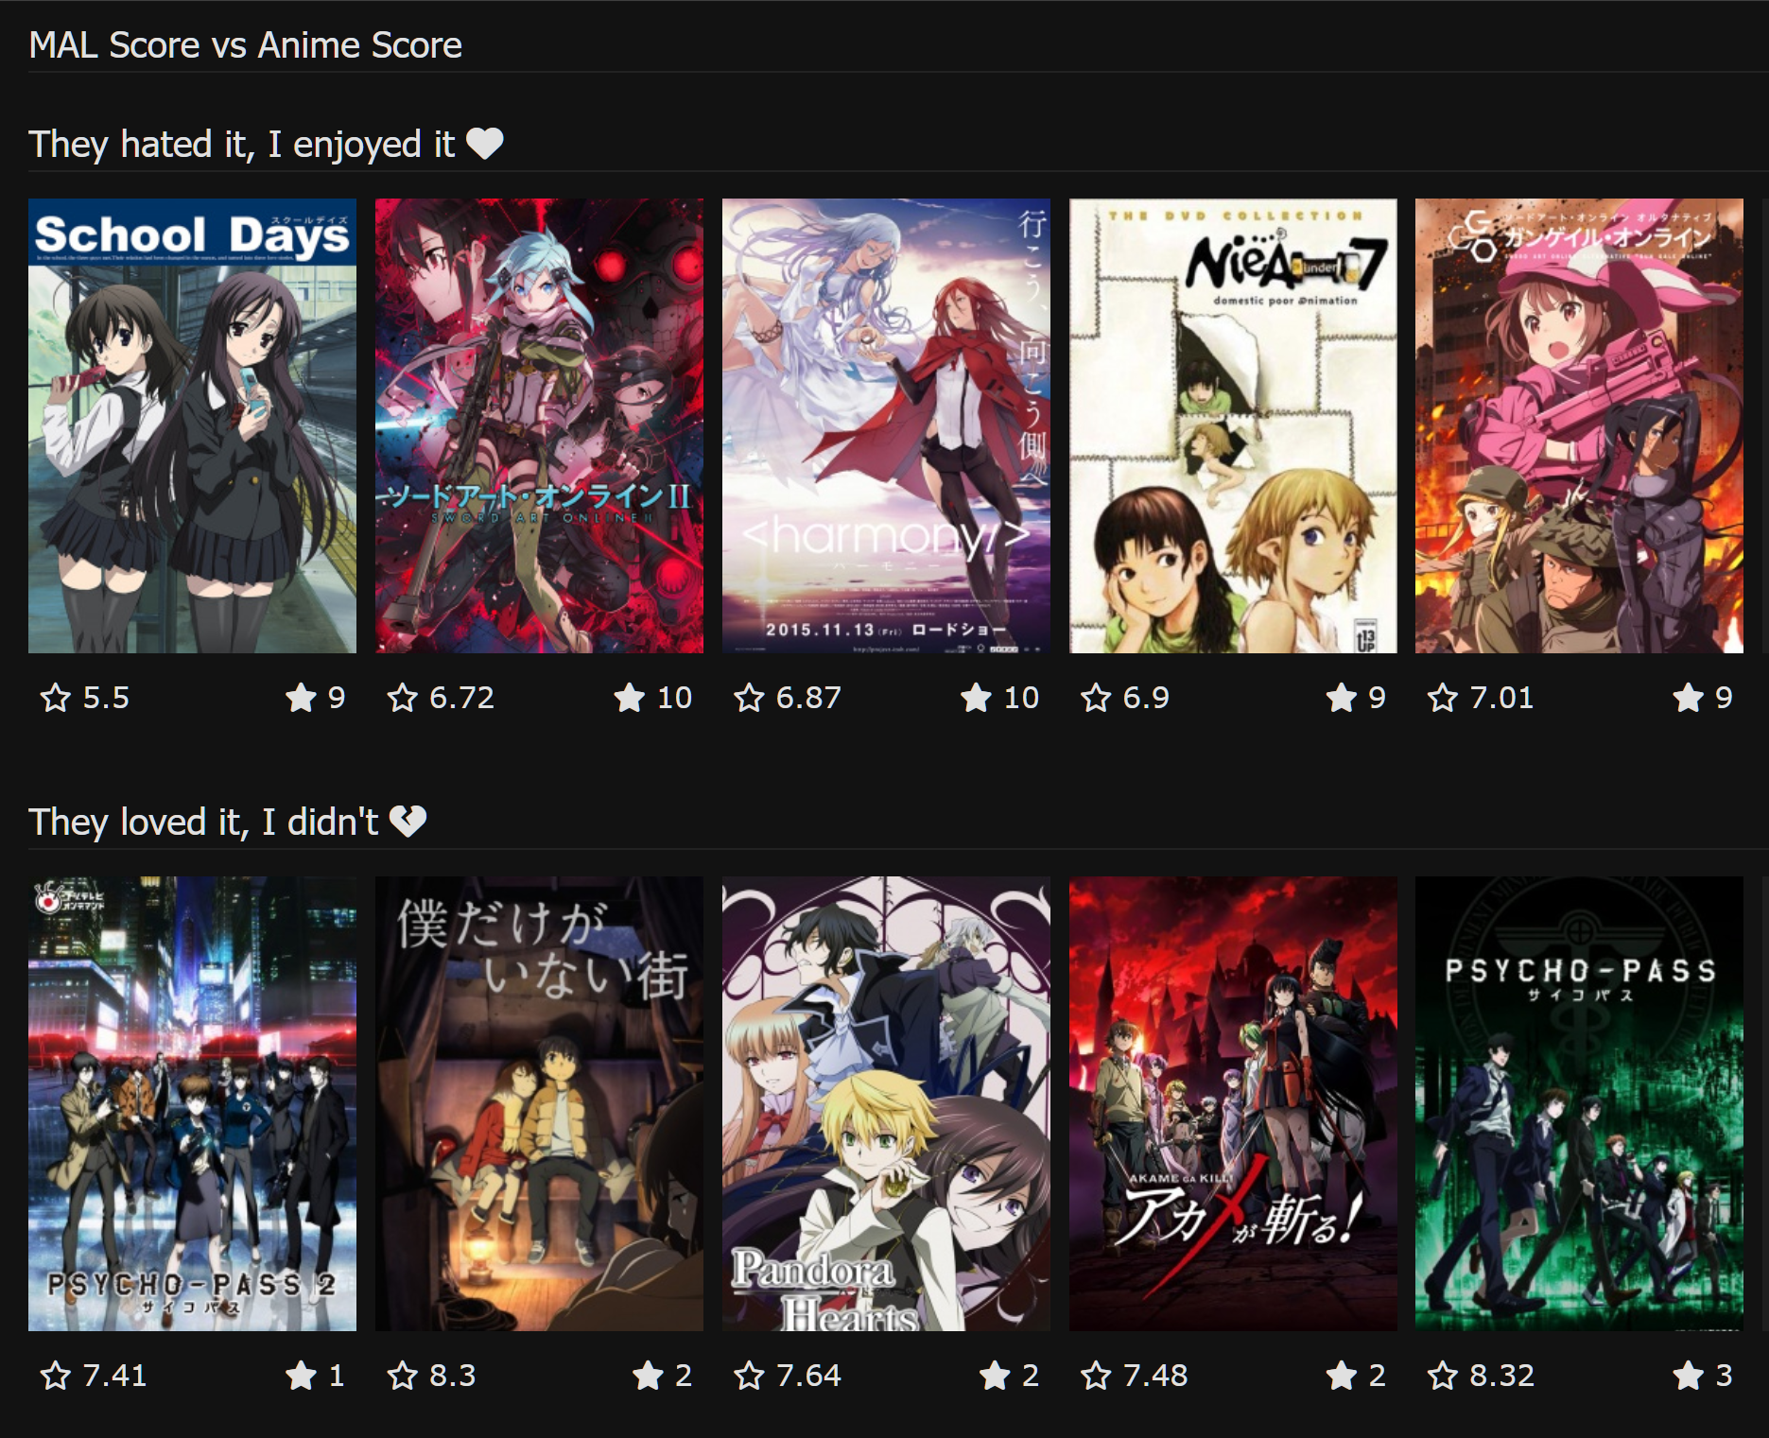
Task: Click the "MAL Score vs Anime Score" title
Action: point(246,45)
